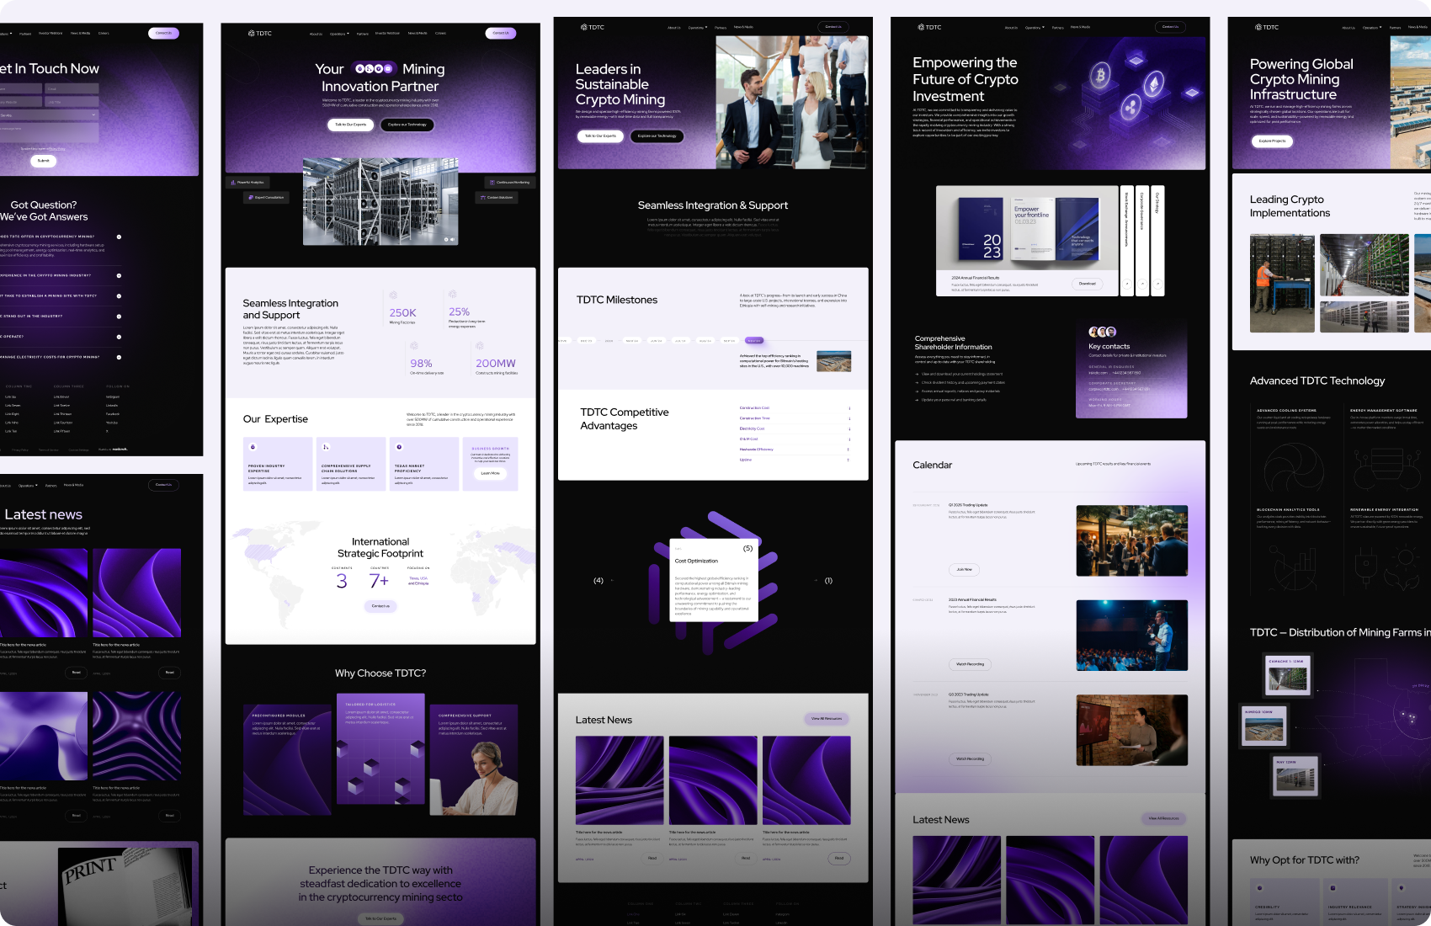Image resolution: width=1431 pixels, height=926 pixels.
Task: Click the avatar group above Key contacts
Action: tap(1103, 332)
